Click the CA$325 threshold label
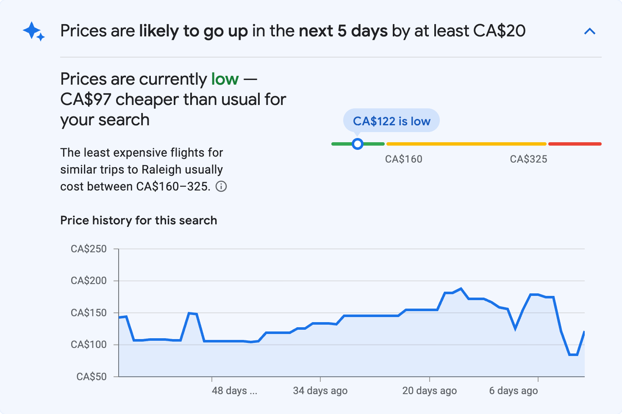The image size is (622, 414). [528, 159]
